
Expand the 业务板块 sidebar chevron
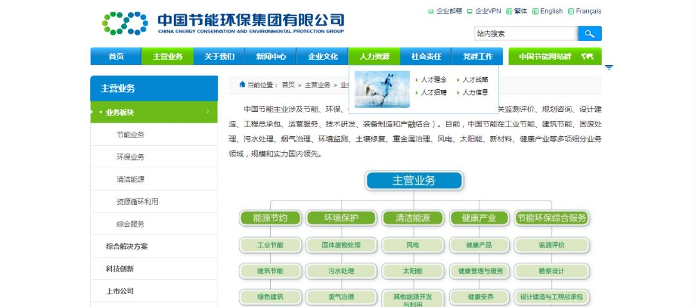click(207, 112)
